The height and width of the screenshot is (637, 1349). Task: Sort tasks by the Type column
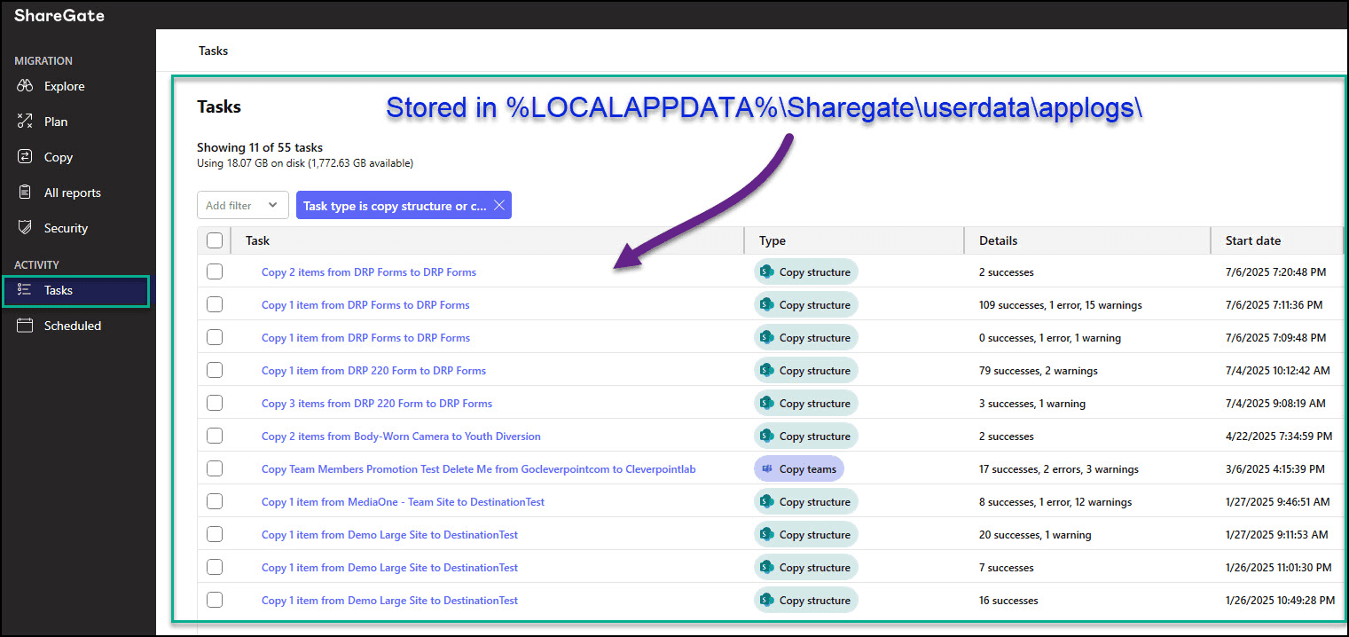point(772,240)
